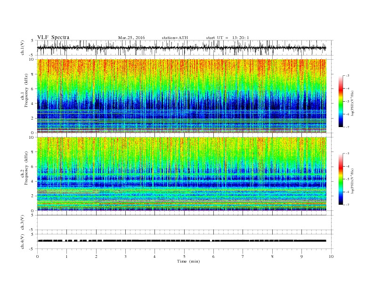Screen dimensions: 373x288
Task: Click the "-4" tick on ch.2 color bar
Action: (x=348, y=166)
